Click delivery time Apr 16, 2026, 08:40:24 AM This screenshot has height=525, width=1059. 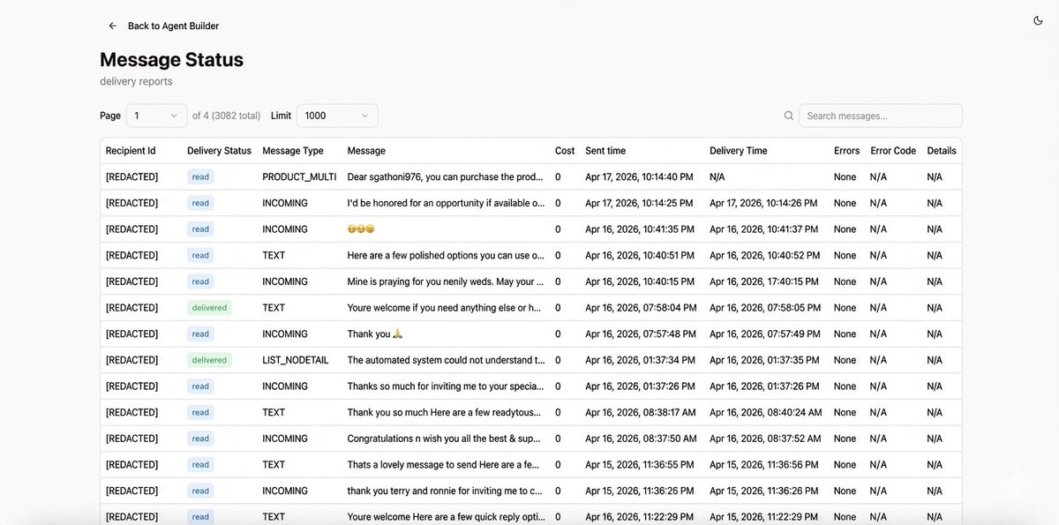tap(766, 412)
